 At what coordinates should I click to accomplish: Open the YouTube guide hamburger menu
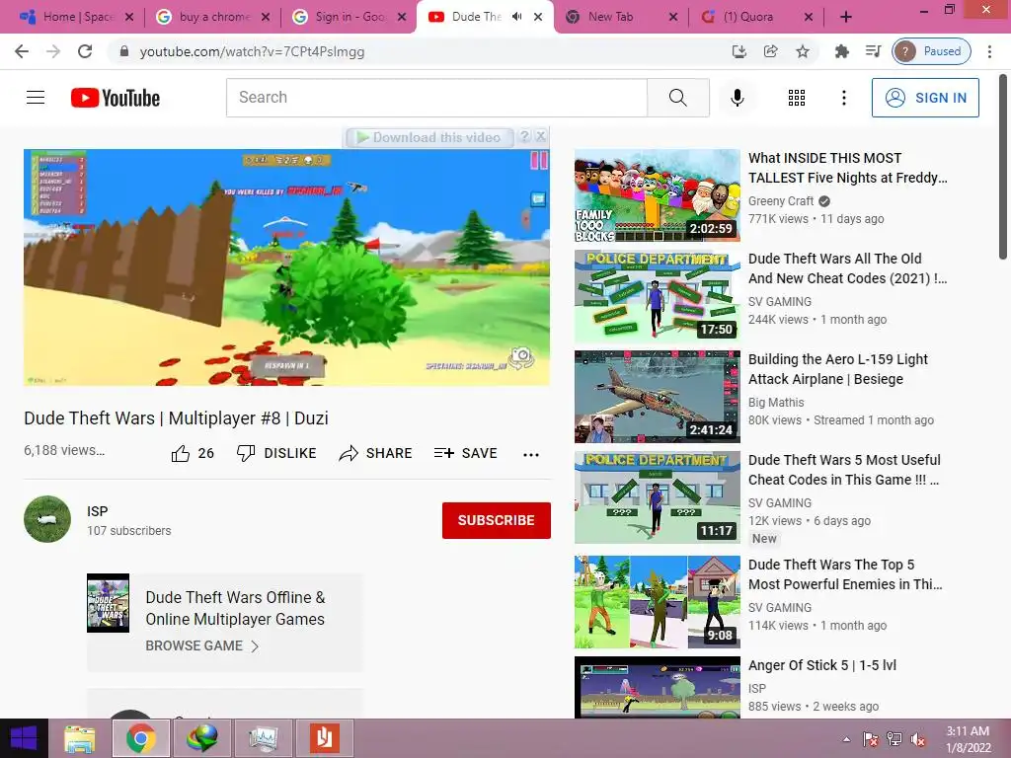[x=36, y=98]
